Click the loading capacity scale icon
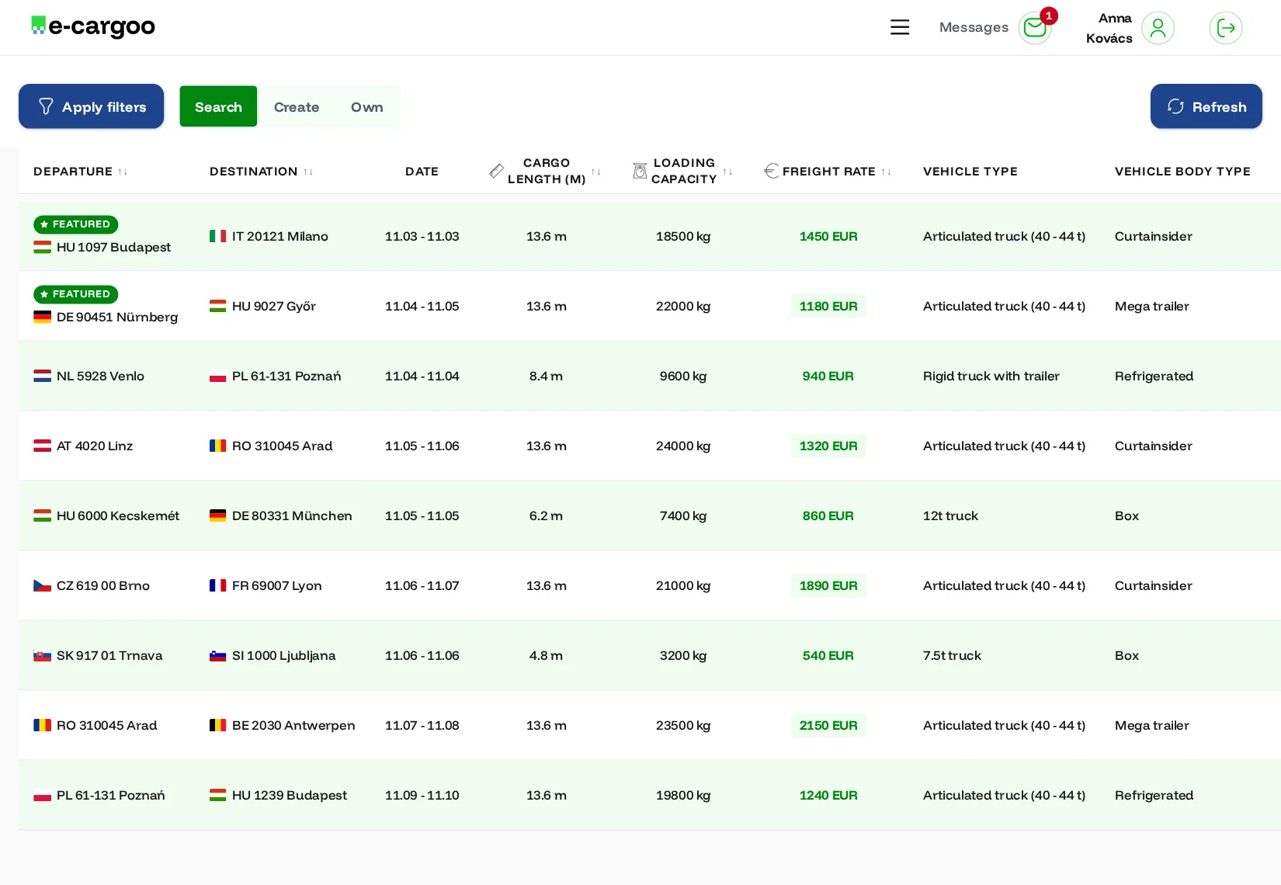Image resolution: width=1281 pixels, height=885 pixels. tap(640, 171)
